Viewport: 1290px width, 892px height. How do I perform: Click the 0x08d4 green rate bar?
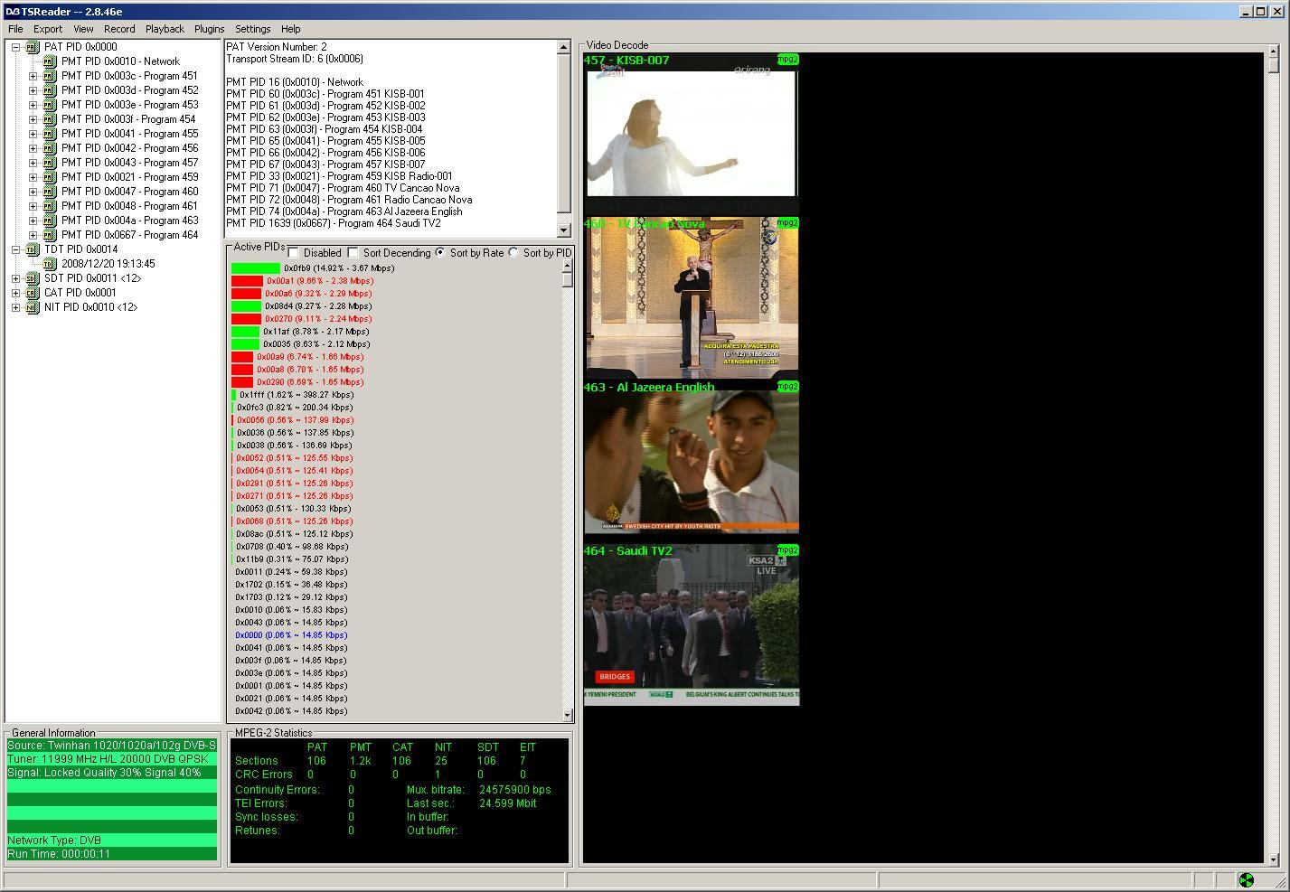click(x=246, y=306)
